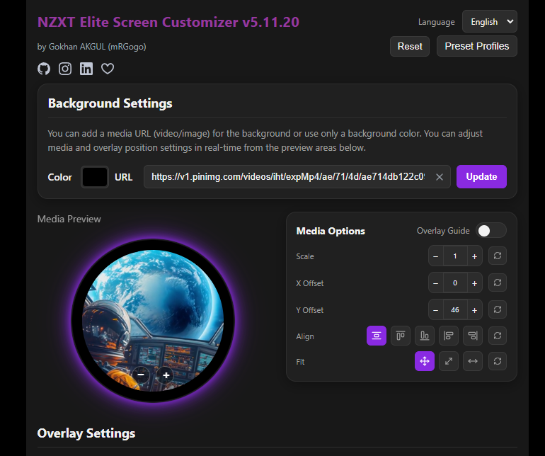The height and width of the screenshot is (456, 545).
Task: Click the X Offset value field
Action: click(455, 283)
